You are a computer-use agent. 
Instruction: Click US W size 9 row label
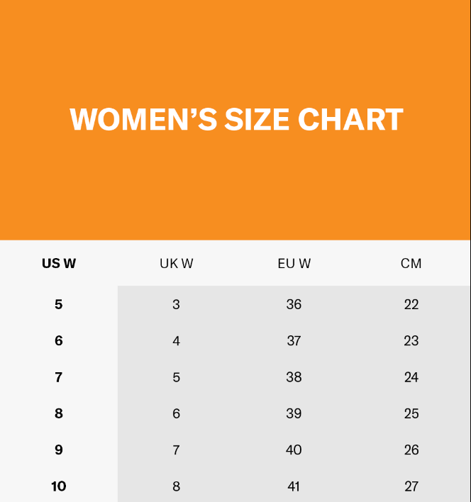click(59, 450)
